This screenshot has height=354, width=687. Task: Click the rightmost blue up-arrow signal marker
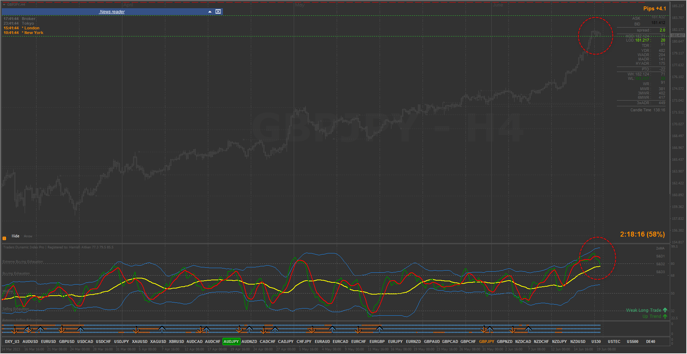click(x=528, y=329)
